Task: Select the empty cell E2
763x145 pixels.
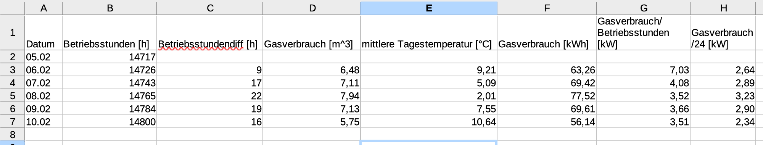Action: click(x=429, y=57)
